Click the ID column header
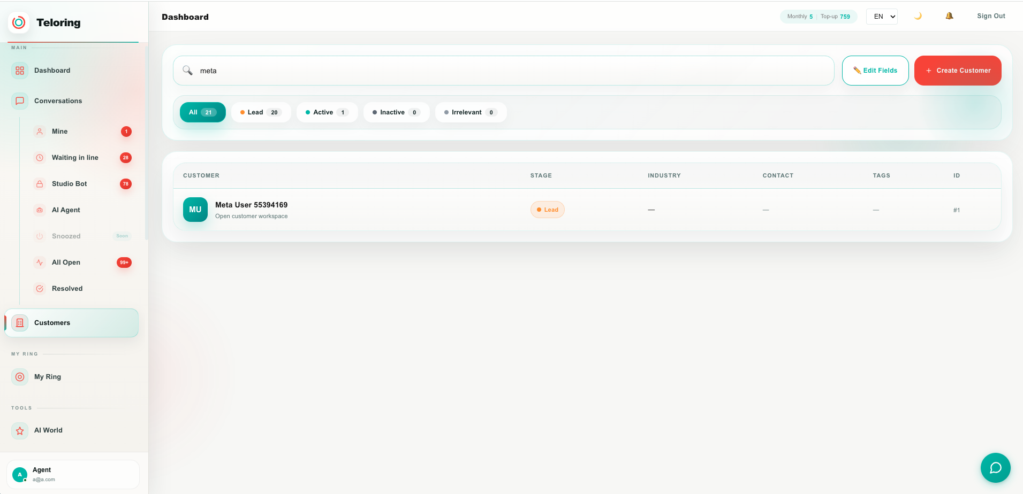This screenshot has width=1023, height=494. 957,175
